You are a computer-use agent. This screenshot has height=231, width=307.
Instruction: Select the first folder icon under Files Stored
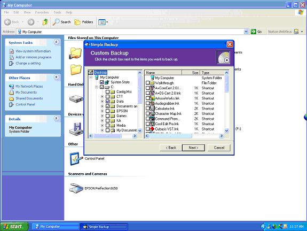[x=76, y=53]
